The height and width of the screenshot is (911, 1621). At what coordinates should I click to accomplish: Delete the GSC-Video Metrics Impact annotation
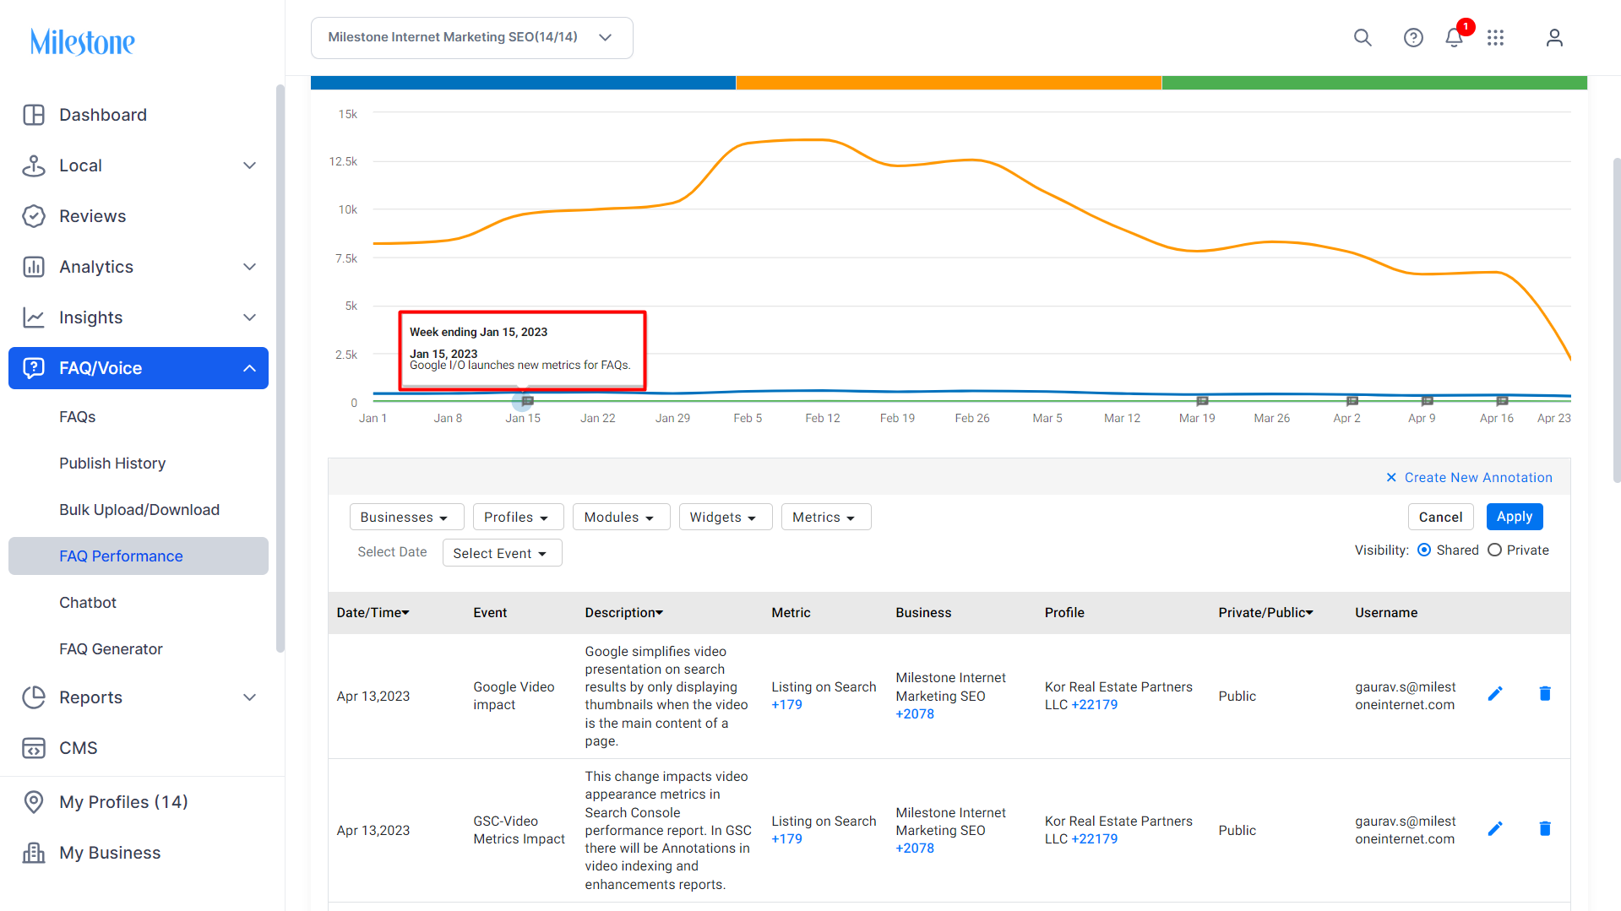(x=1545, y=829)
